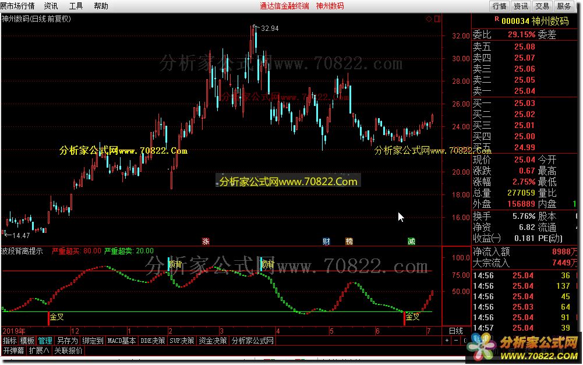The width and height of the screenshot is (583, 365).
Task: Click the 交易 button
Action: 542,6
